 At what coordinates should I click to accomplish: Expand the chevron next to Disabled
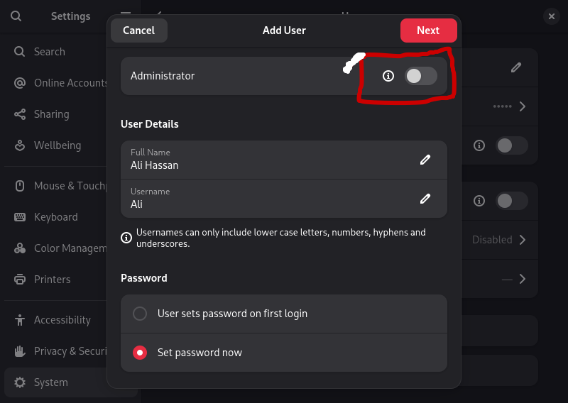click(523, 240)
